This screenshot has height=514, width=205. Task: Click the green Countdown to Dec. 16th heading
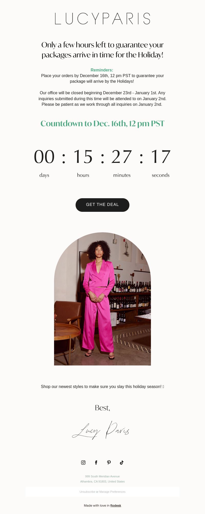click(x=102, y=123)
